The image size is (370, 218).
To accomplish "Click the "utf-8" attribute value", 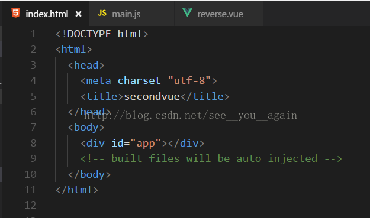I will click(x=189, y=81).
